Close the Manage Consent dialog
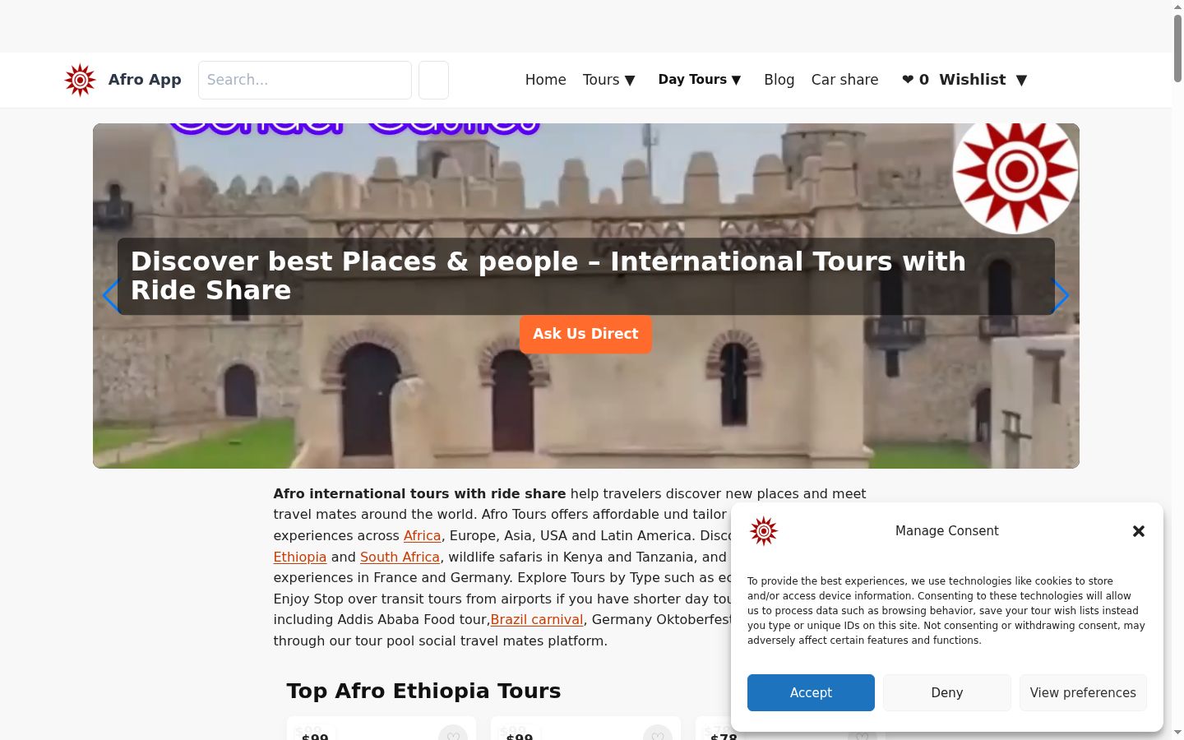 pos(1139,531)
